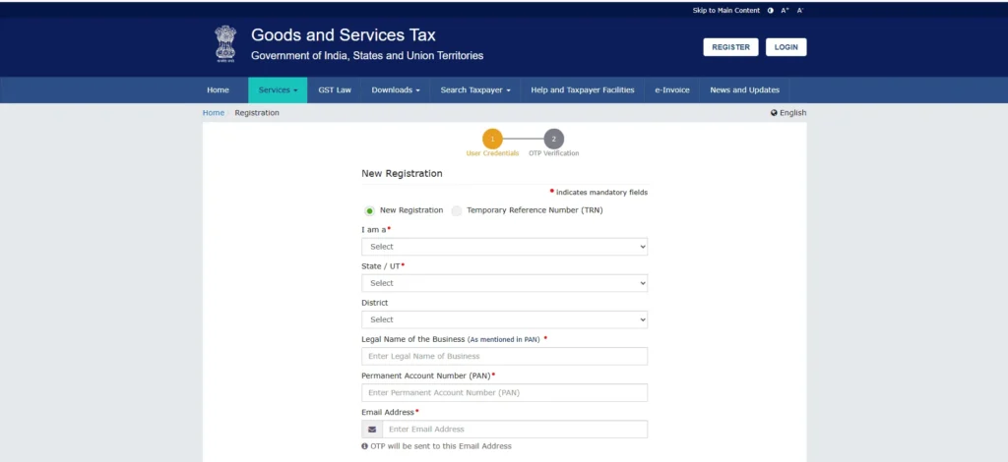Click the LOGIN button

click(786, 47)
